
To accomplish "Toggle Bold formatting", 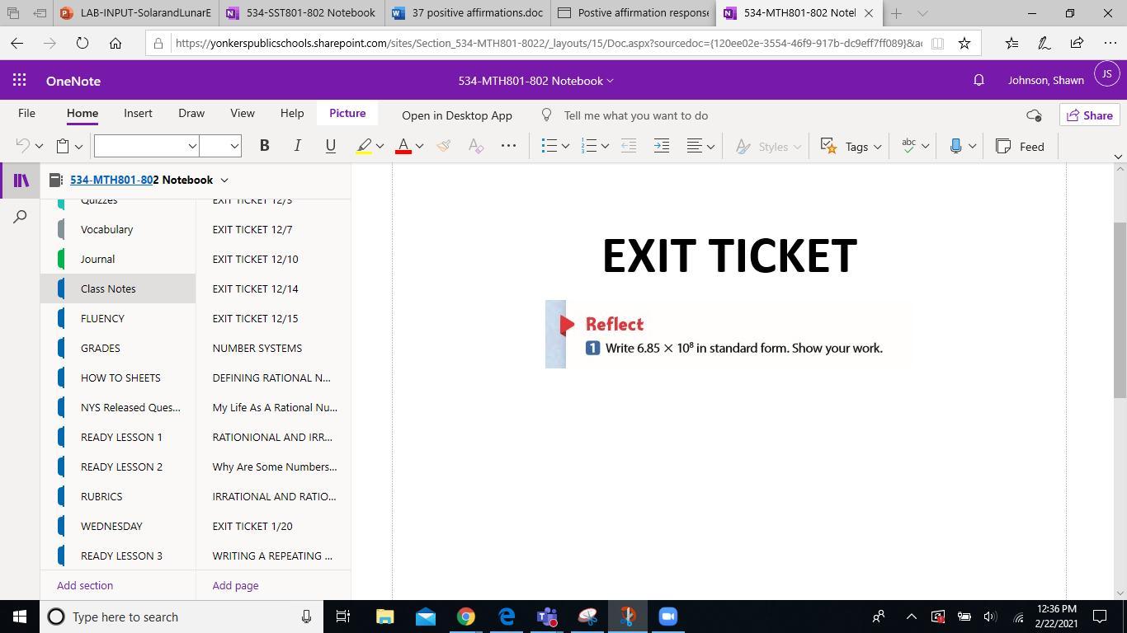I will 264,146.
